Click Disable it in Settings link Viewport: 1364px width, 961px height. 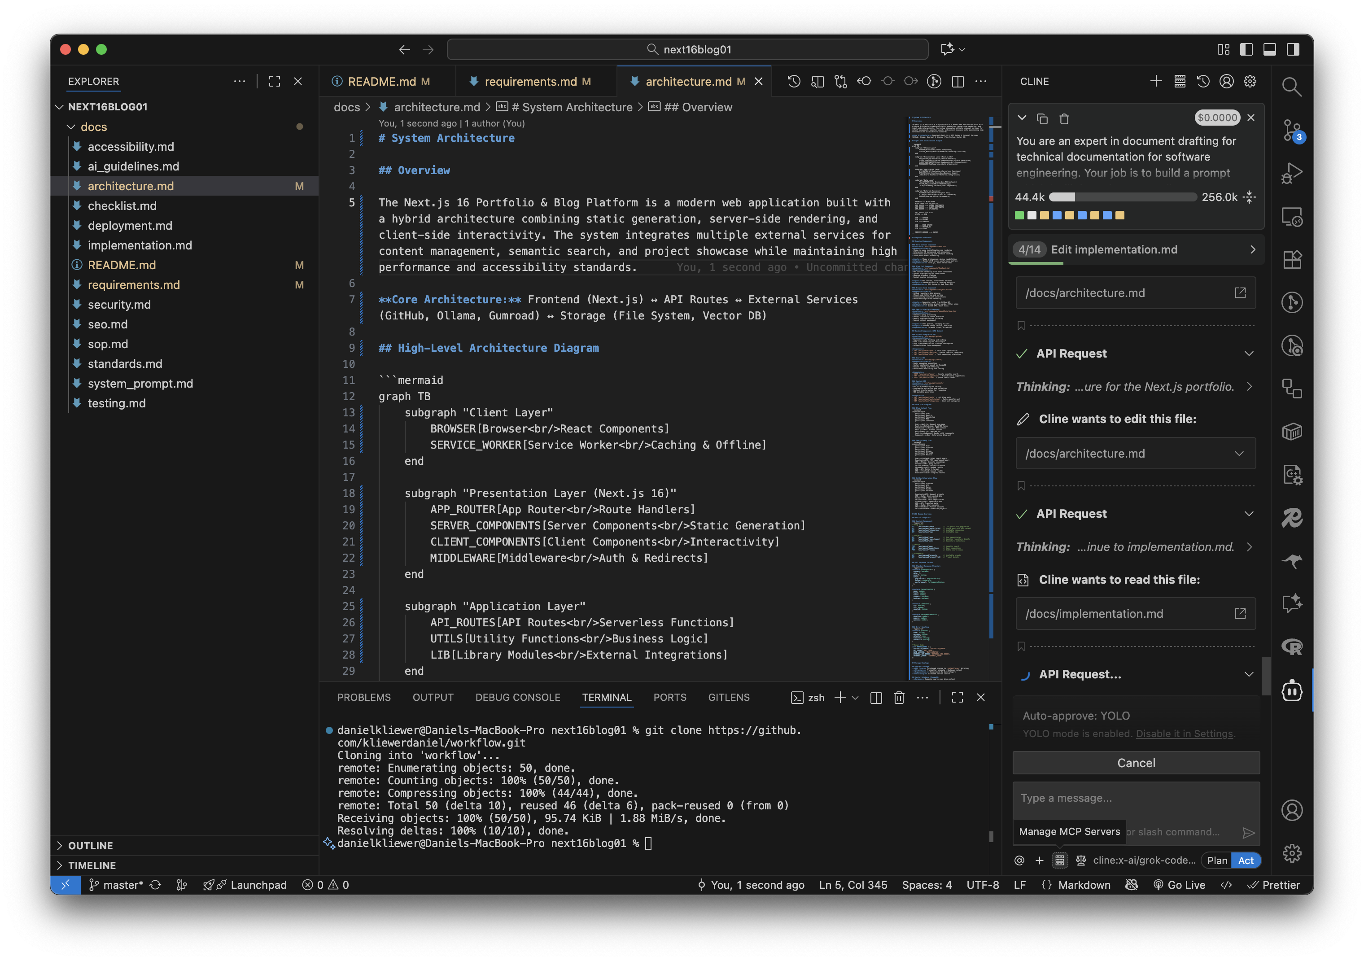1184,734
